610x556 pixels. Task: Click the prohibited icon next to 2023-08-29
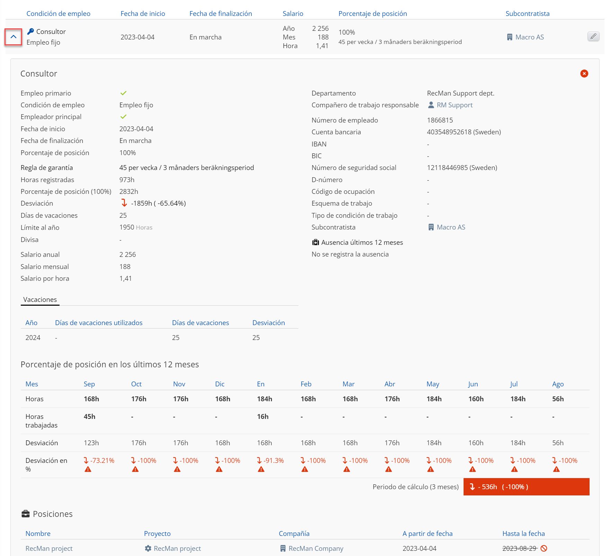click(544, 548)
